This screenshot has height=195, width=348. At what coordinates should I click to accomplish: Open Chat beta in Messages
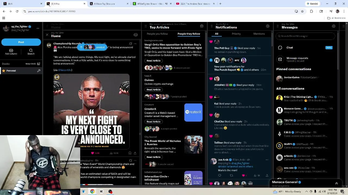coord(305,48)
